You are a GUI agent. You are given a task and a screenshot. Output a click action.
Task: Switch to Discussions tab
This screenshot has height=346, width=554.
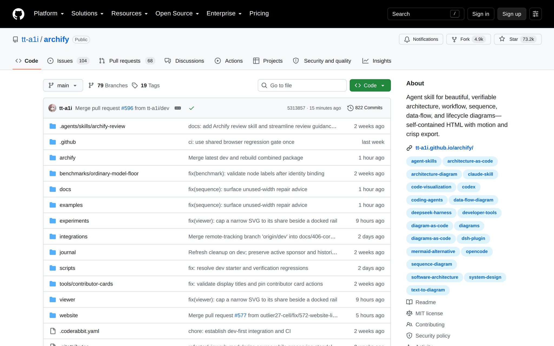[184, 61]
